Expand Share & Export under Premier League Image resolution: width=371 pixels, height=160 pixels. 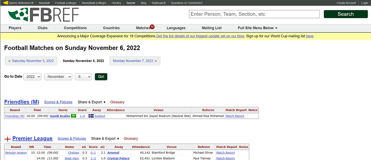tap(105, 138)
